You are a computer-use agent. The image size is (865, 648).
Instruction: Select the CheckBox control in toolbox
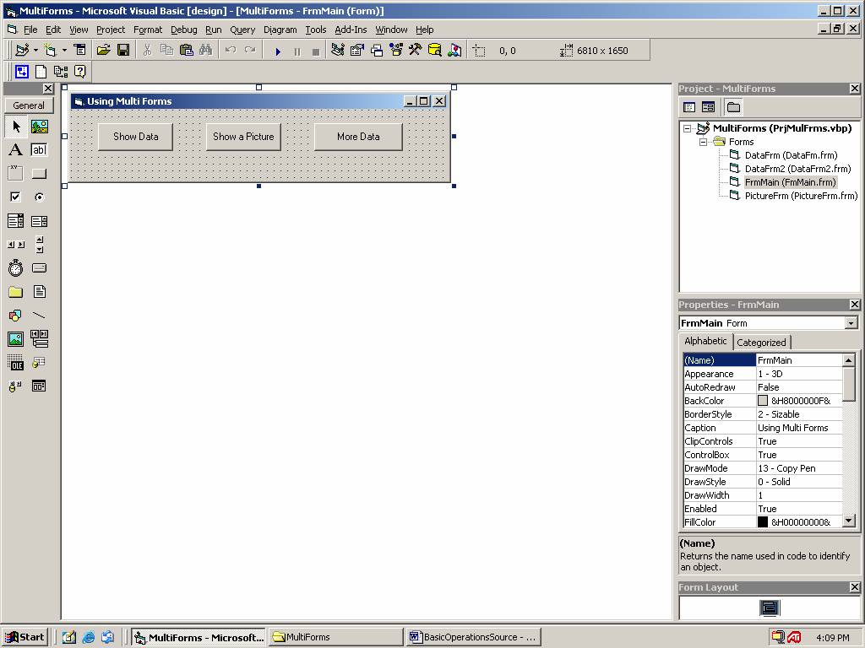pos(15,197)
